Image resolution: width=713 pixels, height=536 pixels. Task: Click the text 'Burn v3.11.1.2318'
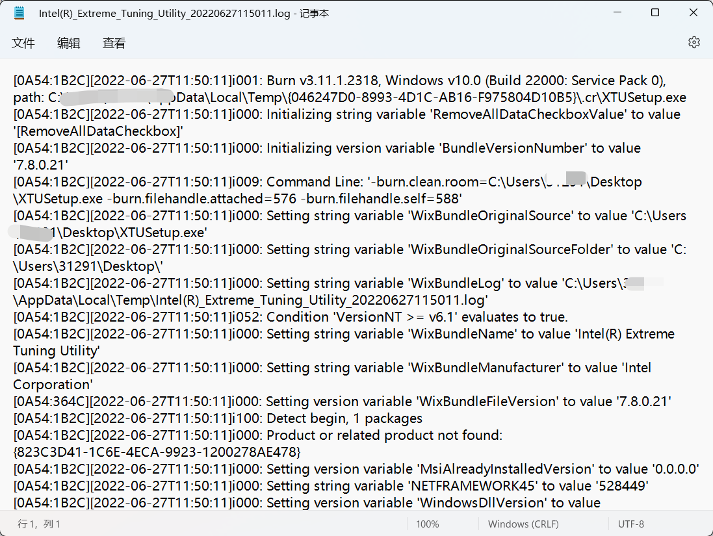point(322,81)
